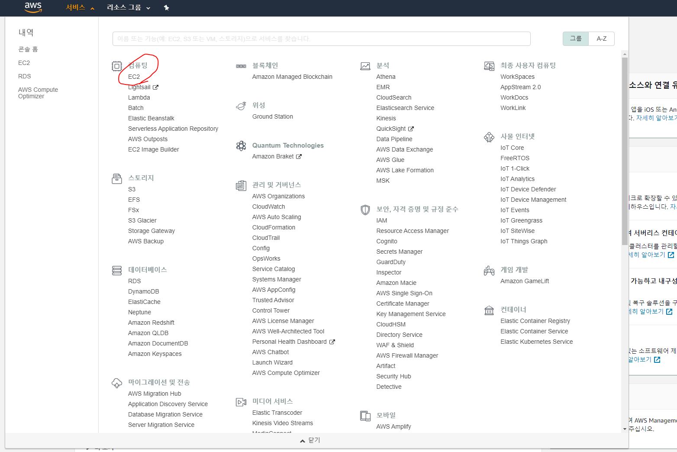Viewport: 677px width, 452px height.
Task: Click the End User Computing icon
Action: click(x=489, y=66)
